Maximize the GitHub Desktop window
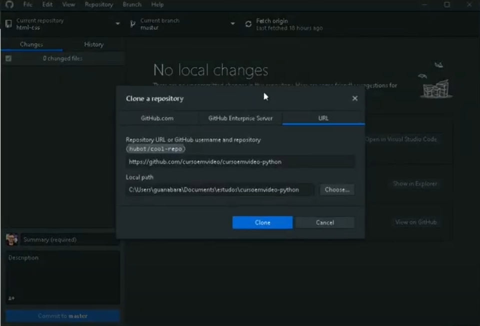The height and width of the screenshot is (326, 480). click(447, 4)
